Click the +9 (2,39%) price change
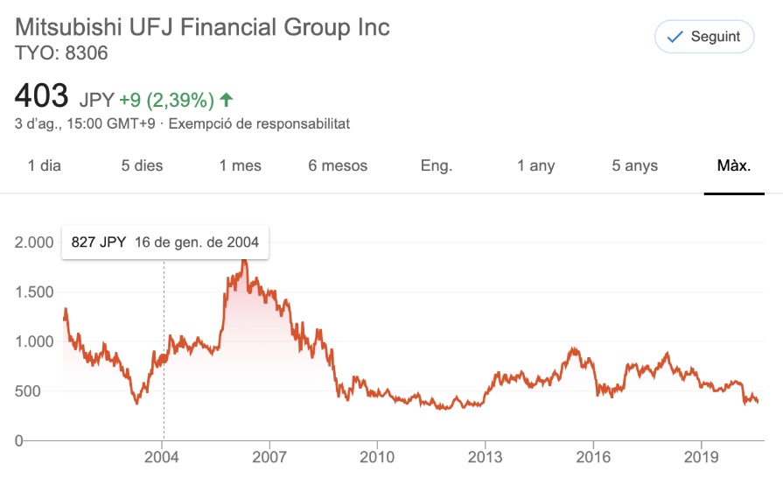This screenshot has height=478, width=783. 167,99
